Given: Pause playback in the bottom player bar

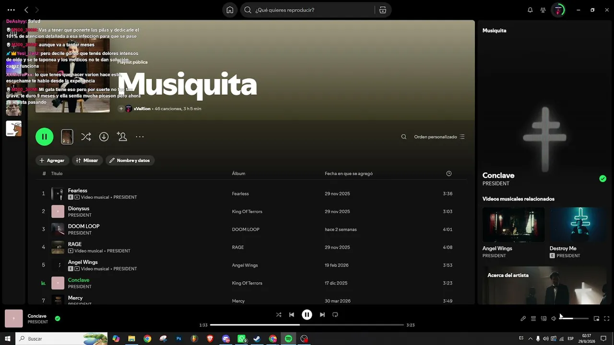Looking at the screenshot, I should pos(307,315).
